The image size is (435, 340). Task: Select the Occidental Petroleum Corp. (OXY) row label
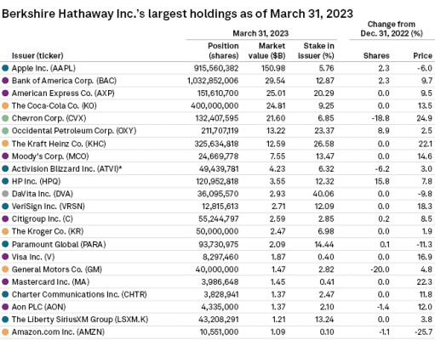74,131
